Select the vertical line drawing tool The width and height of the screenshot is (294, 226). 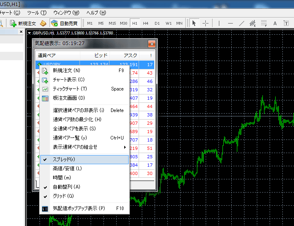(219, 24)
